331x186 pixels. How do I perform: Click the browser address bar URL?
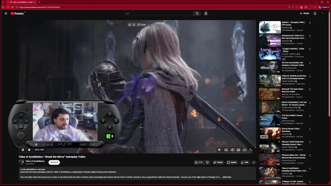tap(39, 7)
